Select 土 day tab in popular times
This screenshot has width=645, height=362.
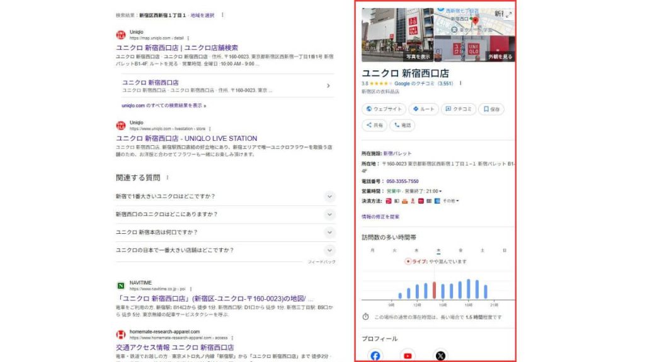pyautogui.click(x=482, y=250)
